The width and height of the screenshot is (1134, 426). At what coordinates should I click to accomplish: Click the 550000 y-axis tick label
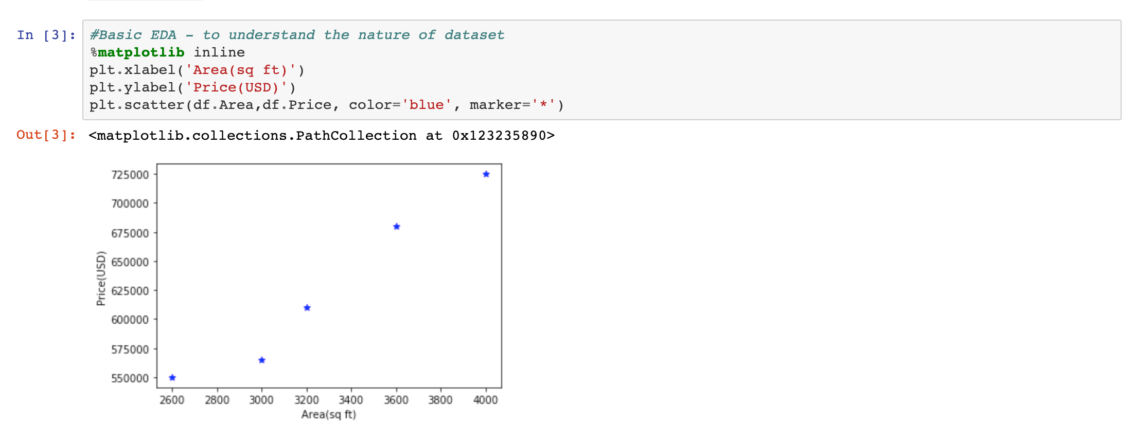coord(130,378)
